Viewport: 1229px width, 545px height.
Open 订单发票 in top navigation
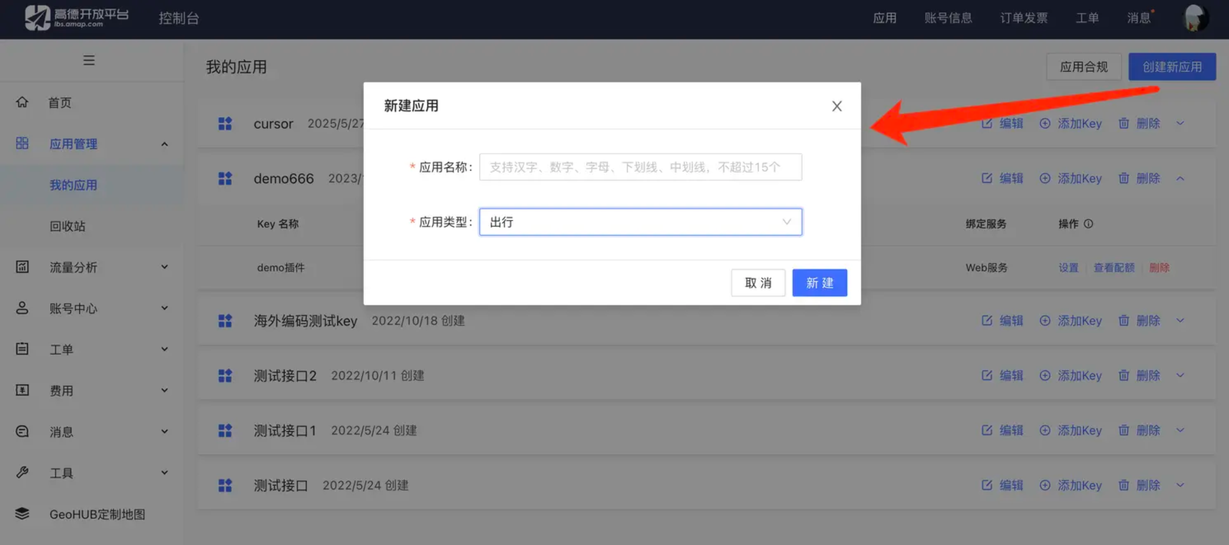(1024, 18)
